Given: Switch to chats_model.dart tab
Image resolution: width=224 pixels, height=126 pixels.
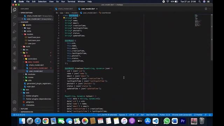Looking at the screenshot, I should 65,9.
